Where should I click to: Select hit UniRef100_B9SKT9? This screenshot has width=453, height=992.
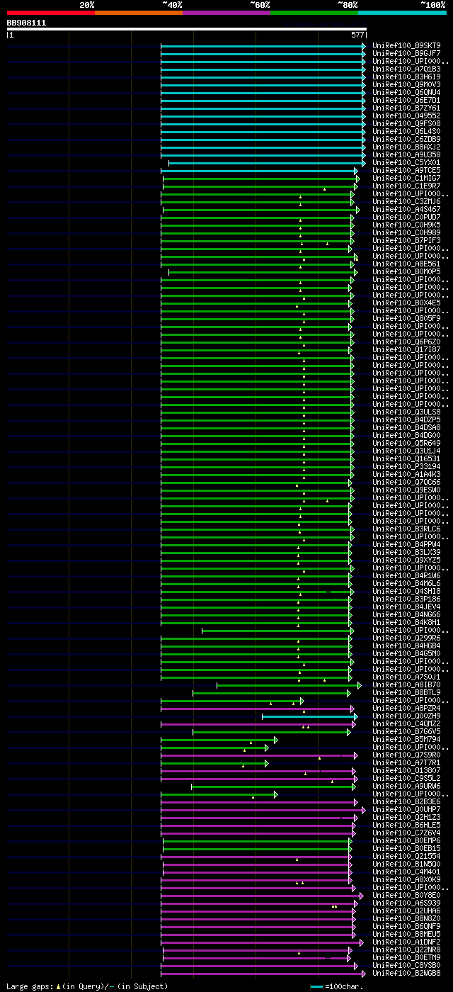click(x=406, y=45)
